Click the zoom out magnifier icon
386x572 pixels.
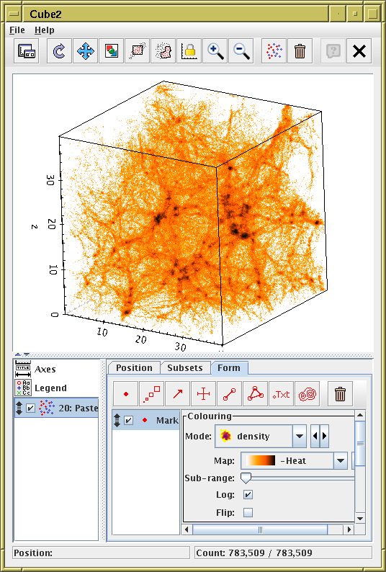click(241, 51)
